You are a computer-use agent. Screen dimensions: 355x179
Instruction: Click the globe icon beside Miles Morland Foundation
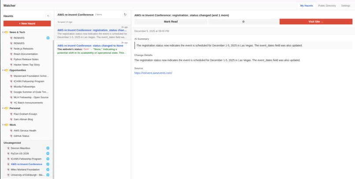(48, 169)
